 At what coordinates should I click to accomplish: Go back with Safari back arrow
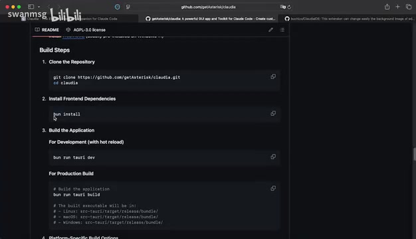pos(49,7)
